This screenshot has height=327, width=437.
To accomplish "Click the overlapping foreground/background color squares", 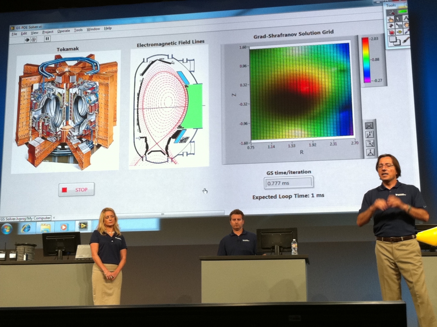I will pos(394,41).
